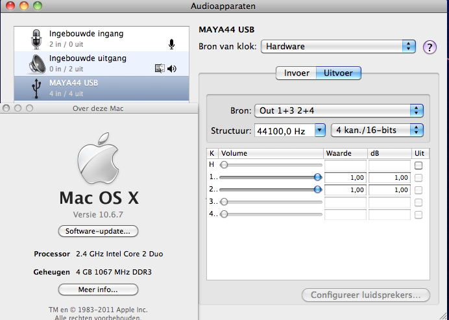Click the channel 3 volume slider
The width and height of the screenshot is (449, 320).
click(x=271, y=202)
